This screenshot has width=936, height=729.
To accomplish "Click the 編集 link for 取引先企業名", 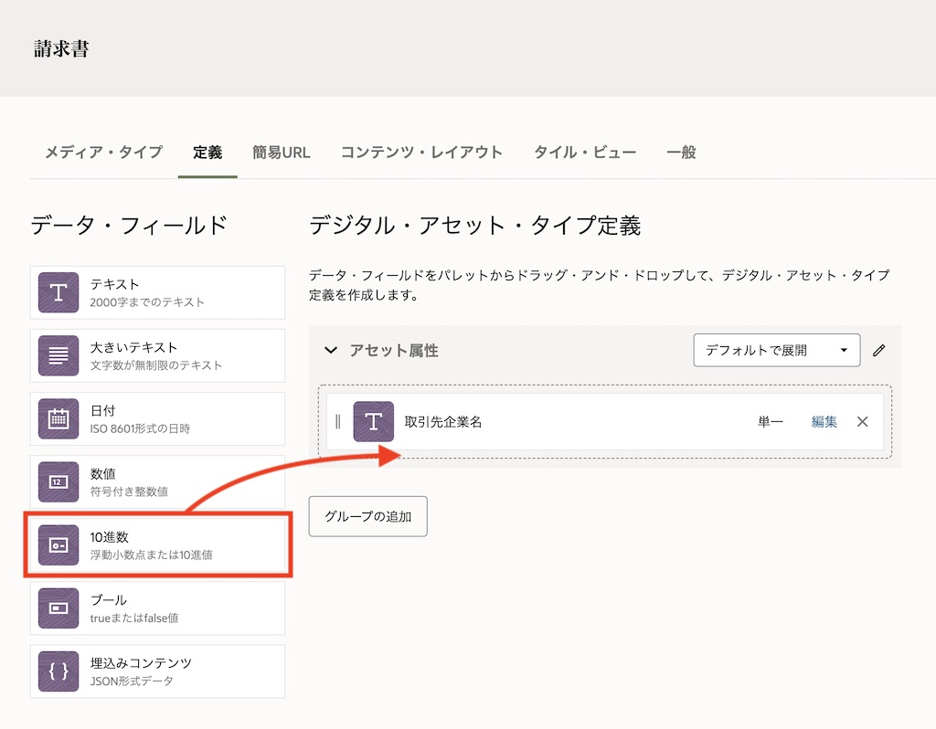I will [x=824, y=421].
